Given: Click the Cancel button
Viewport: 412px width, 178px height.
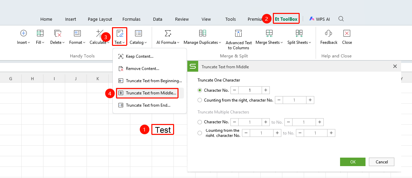Looking at the screenshot, I should [x=381, y=162].
